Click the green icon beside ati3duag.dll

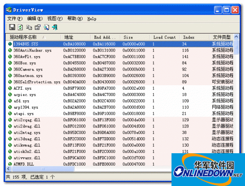click(x=10, y=139)
